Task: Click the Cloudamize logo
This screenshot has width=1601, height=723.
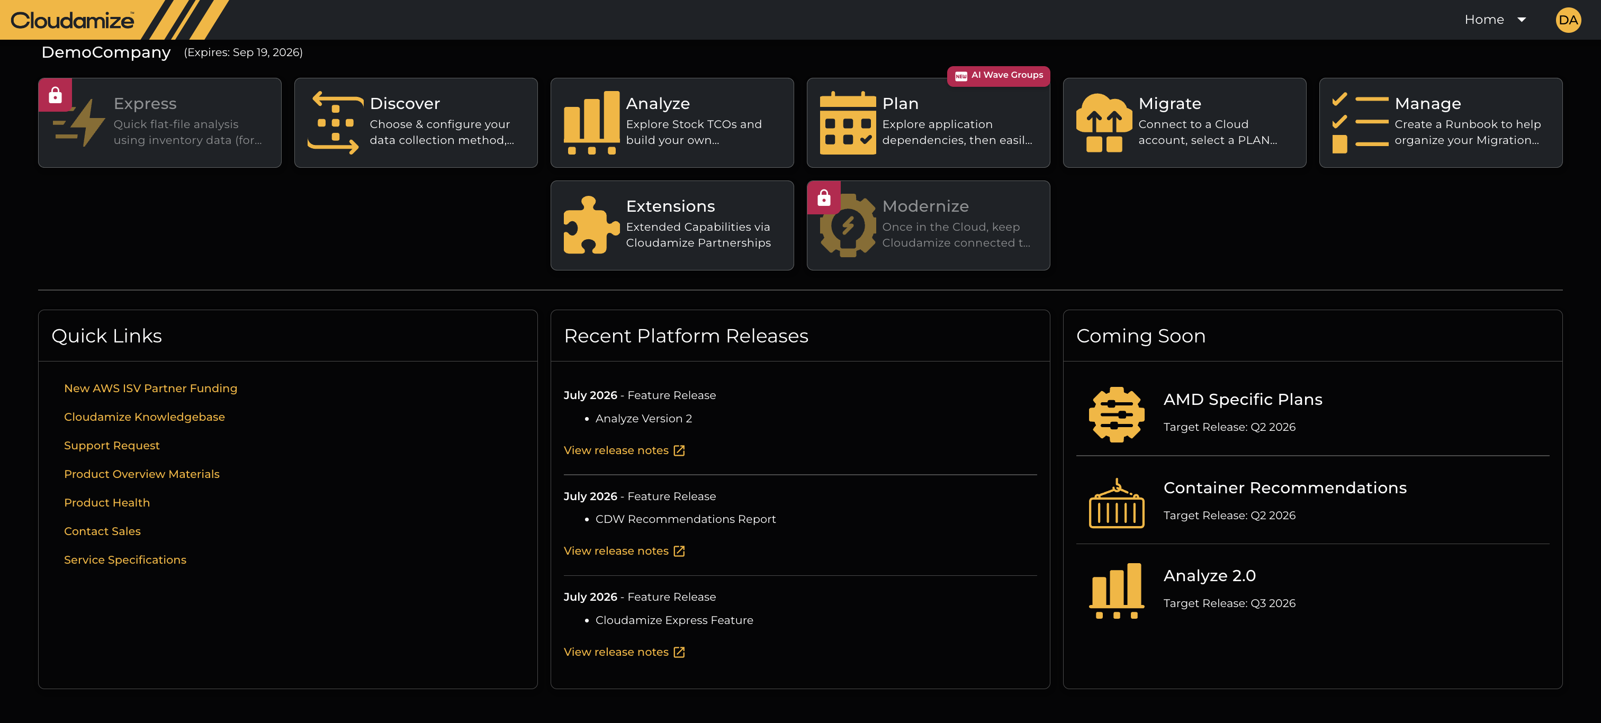Action: point(73,20)
